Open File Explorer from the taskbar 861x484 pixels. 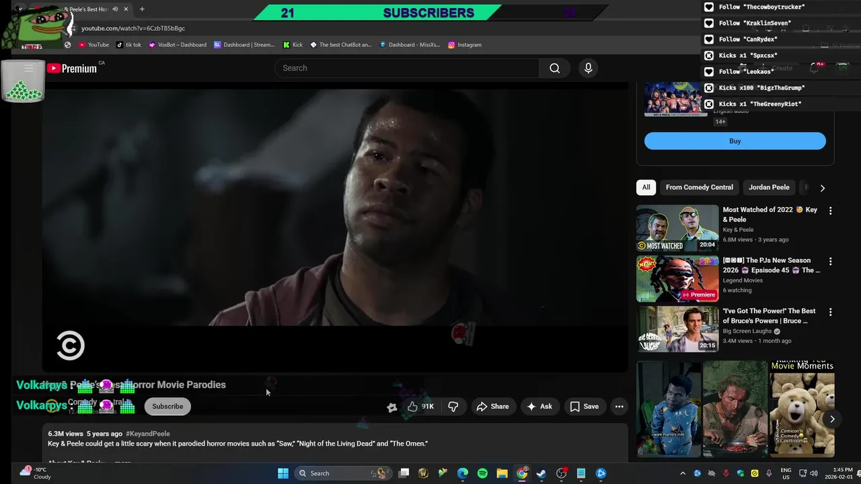(x=502, y=473)
